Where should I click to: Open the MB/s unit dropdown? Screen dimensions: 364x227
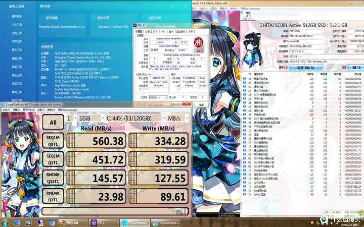178,118
